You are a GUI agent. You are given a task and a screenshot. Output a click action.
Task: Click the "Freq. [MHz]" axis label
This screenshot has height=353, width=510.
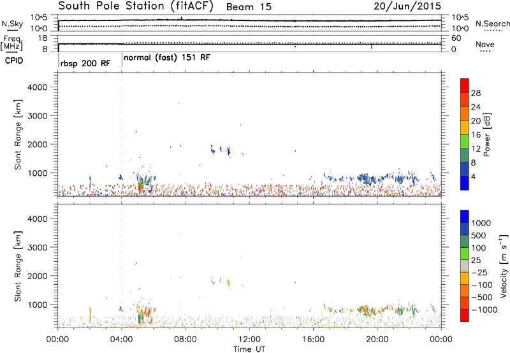point(12,43)
